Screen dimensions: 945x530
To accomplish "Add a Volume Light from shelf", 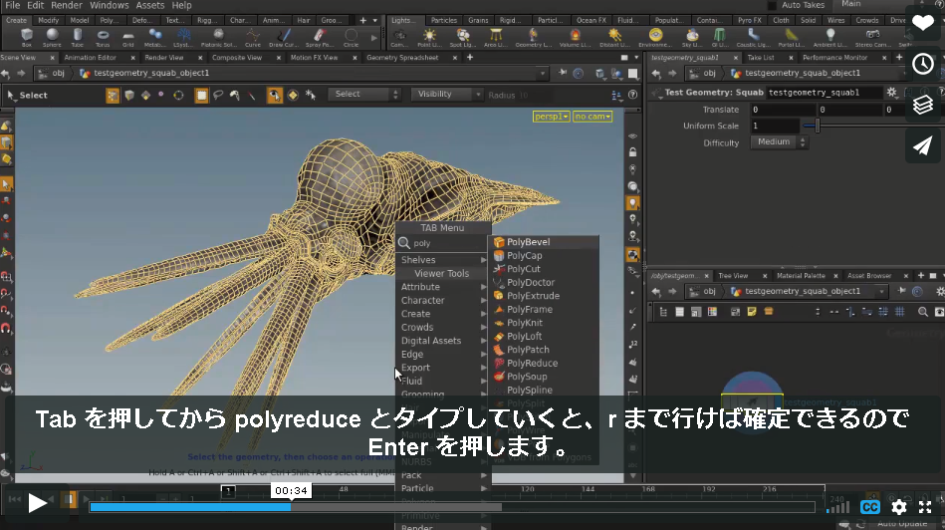I will pos(575,38).
